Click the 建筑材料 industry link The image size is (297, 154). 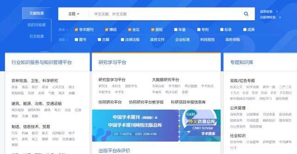[34, 110]
